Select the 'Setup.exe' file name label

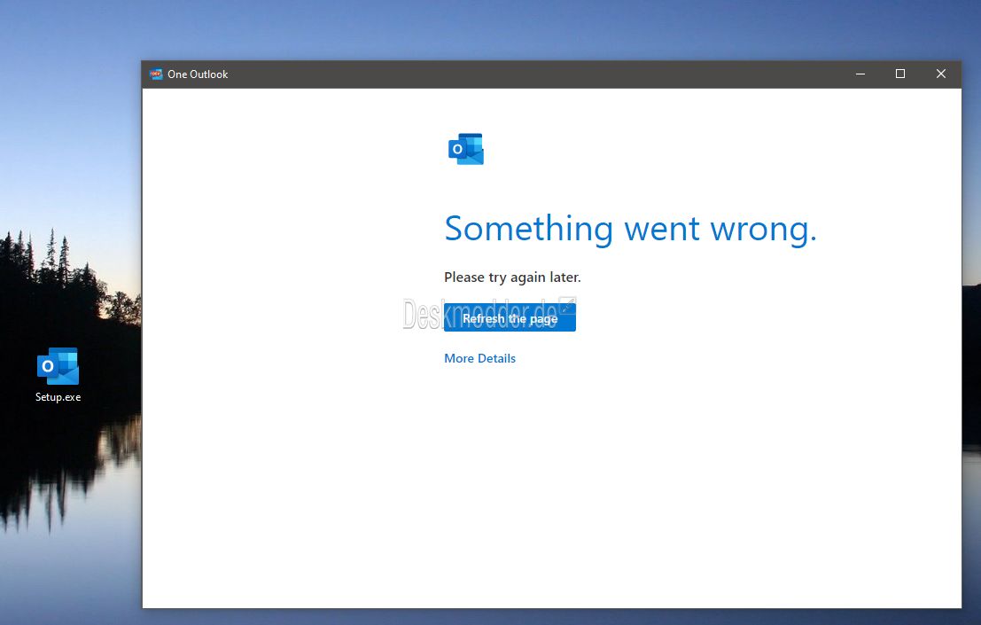click(x=58, y=397)
